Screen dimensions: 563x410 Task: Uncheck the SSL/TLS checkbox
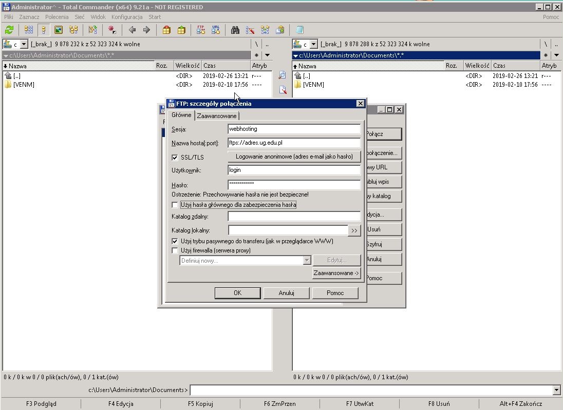175,158
